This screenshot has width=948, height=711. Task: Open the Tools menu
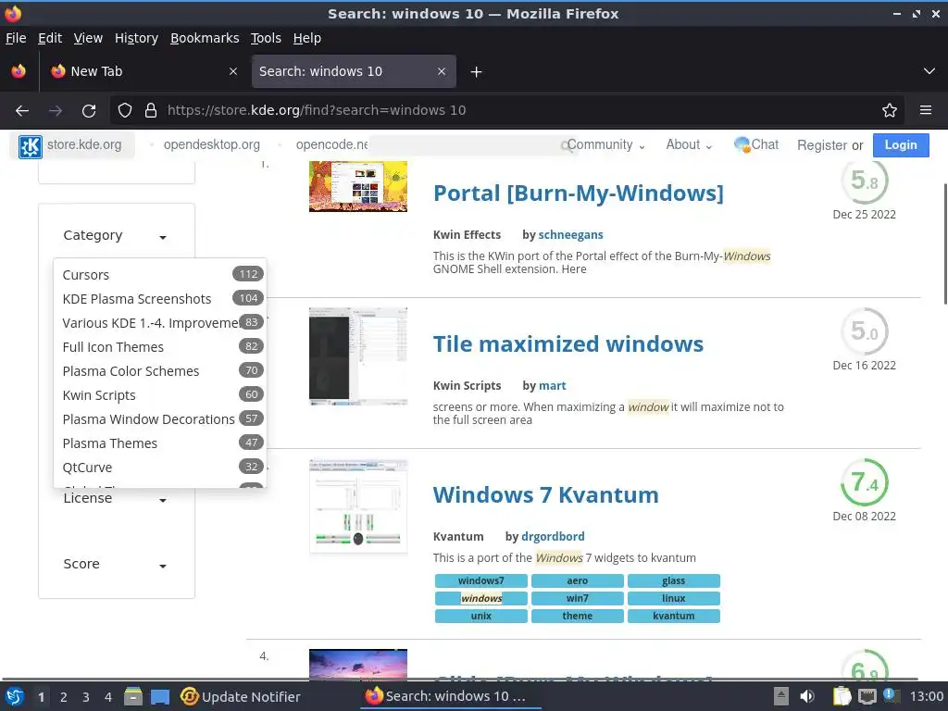click(x=266, y=38)
